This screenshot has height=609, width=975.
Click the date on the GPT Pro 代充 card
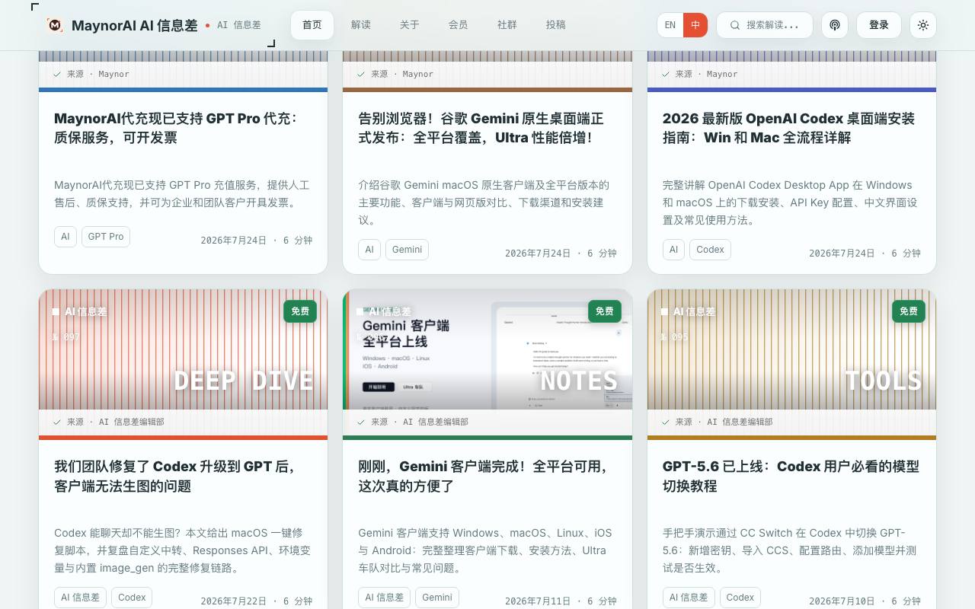pyautogui.click(x=257, y=241)
